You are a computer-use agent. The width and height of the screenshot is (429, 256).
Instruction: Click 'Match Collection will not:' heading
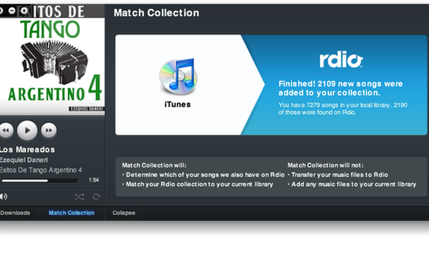[326, 165]
